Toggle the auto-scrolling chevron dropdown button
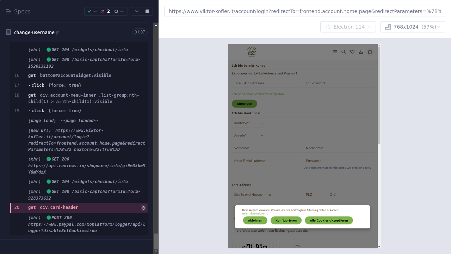451x254 pixels. pos(137,11)
